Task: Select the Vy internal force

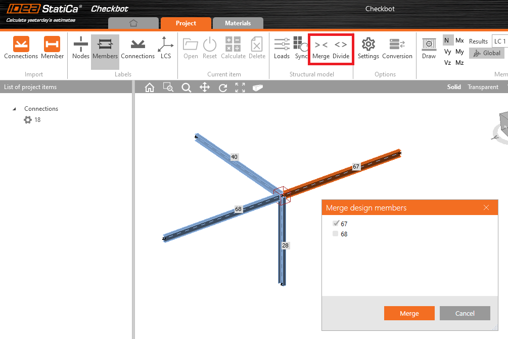Action: point(447,52)
